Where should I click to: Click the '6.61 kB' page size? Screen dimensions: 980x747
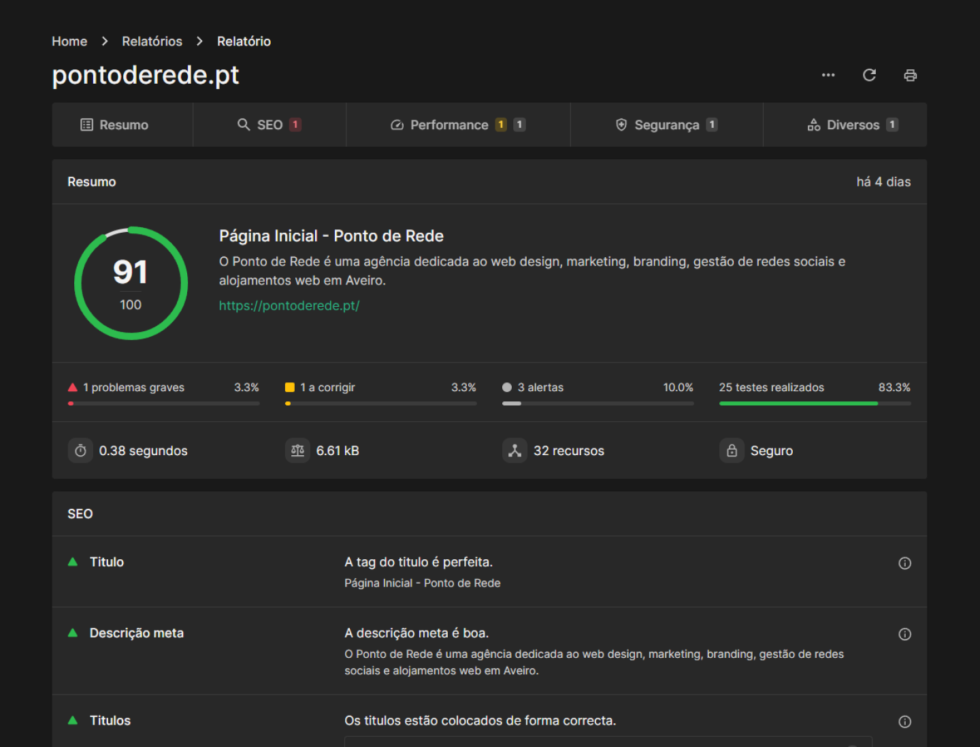pos(338,451)
